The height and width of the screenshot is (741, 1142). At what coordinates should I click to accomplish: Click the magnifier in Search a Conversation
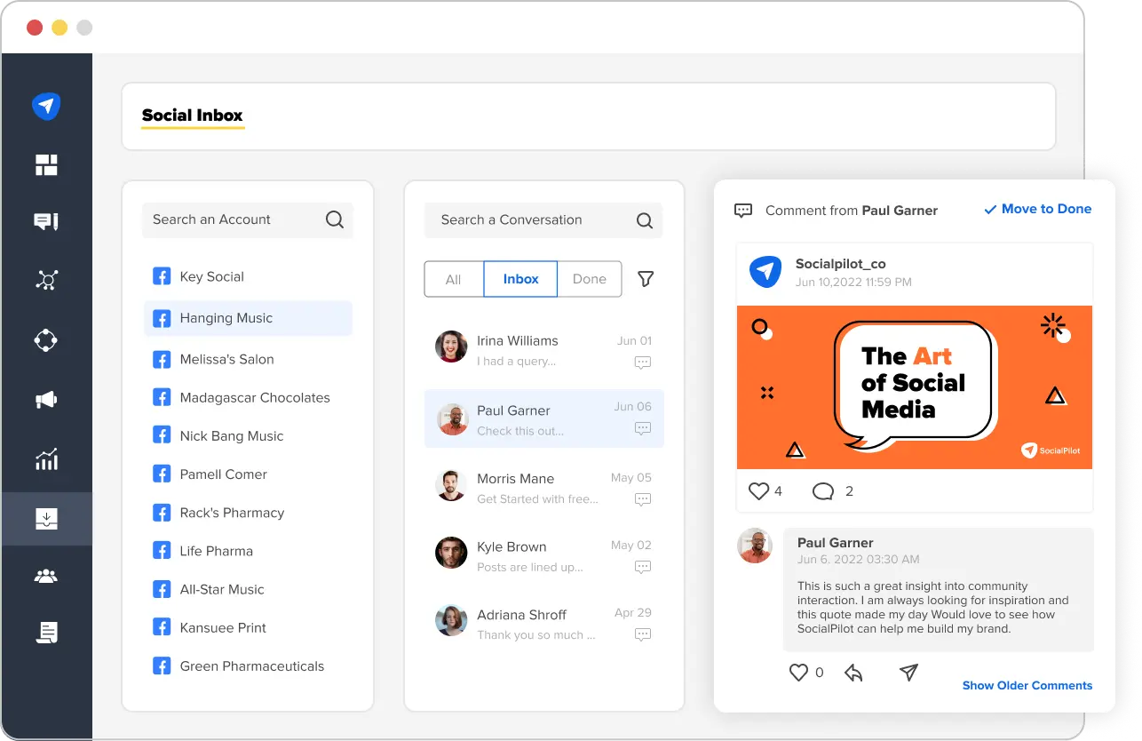[645, 220]
